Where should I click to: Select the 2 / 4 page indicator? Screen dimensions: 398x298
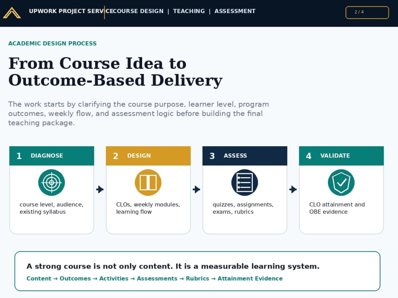point(367,12)
